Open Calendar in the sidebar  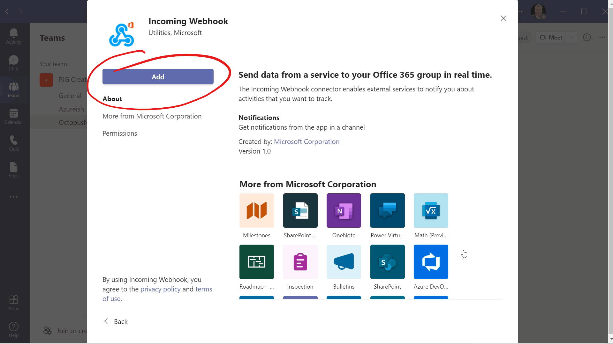click(14, 117)
